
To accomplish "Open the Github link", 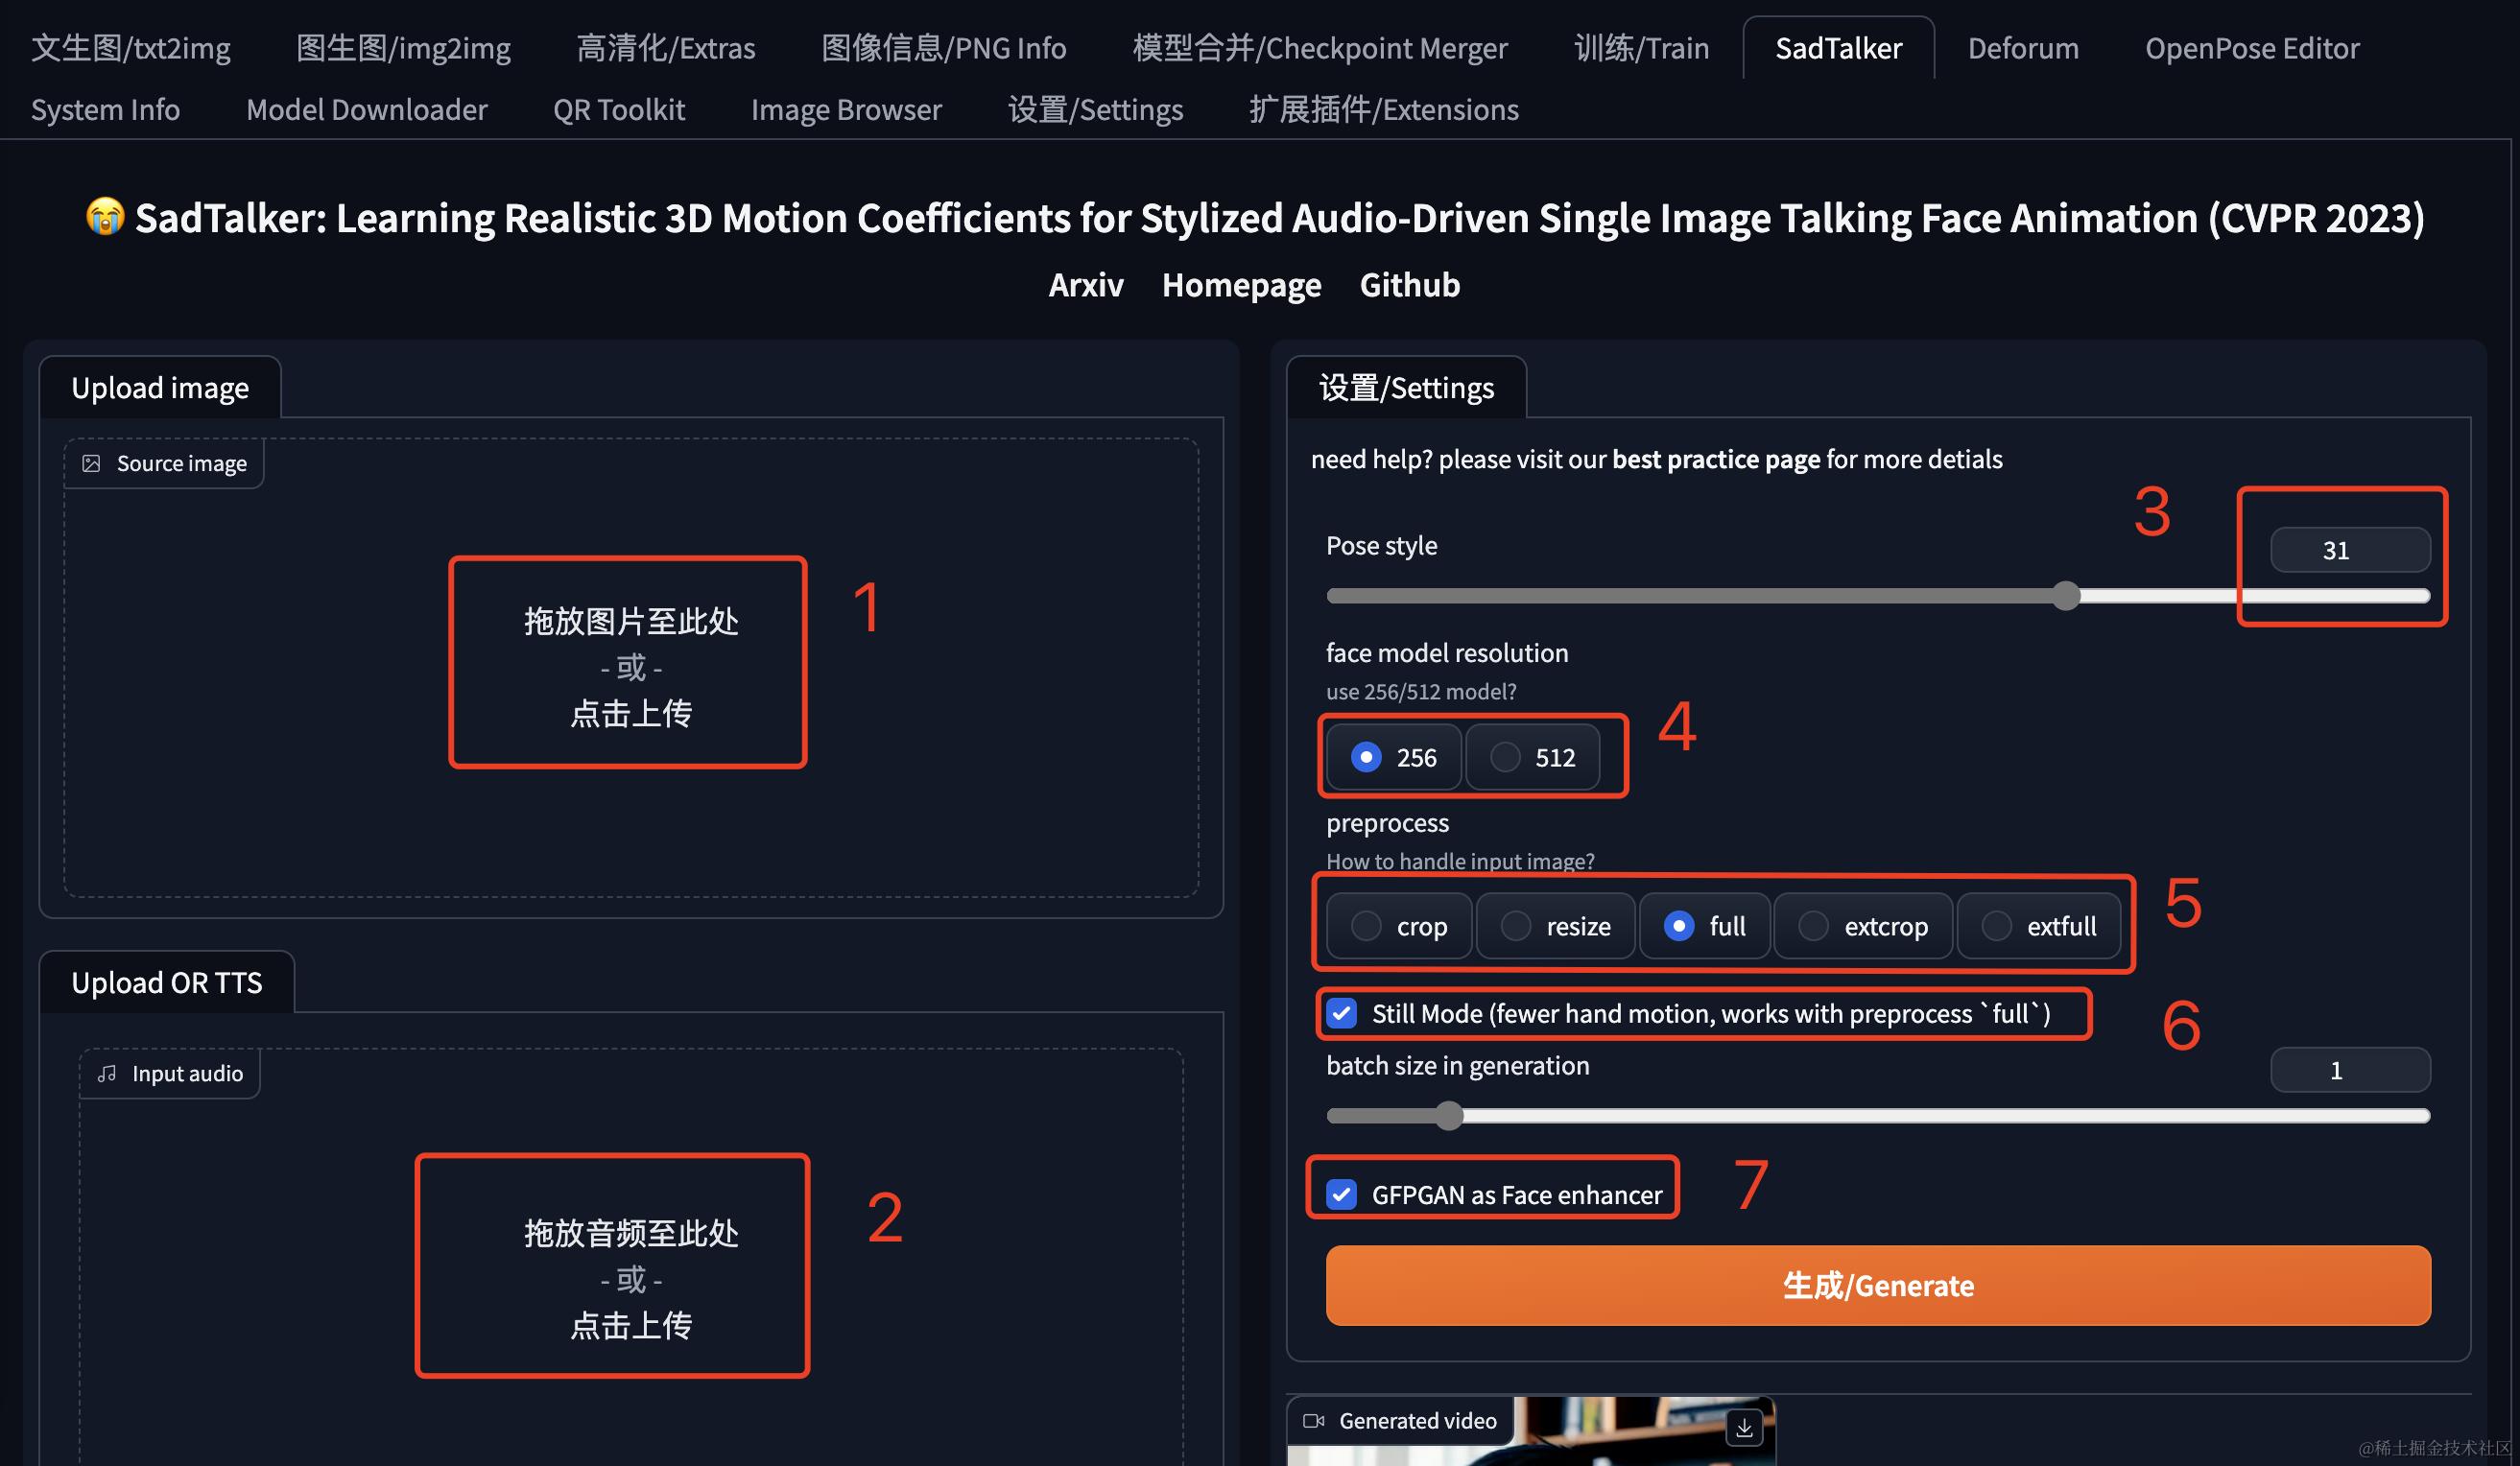I will [x=1409, y=285].
